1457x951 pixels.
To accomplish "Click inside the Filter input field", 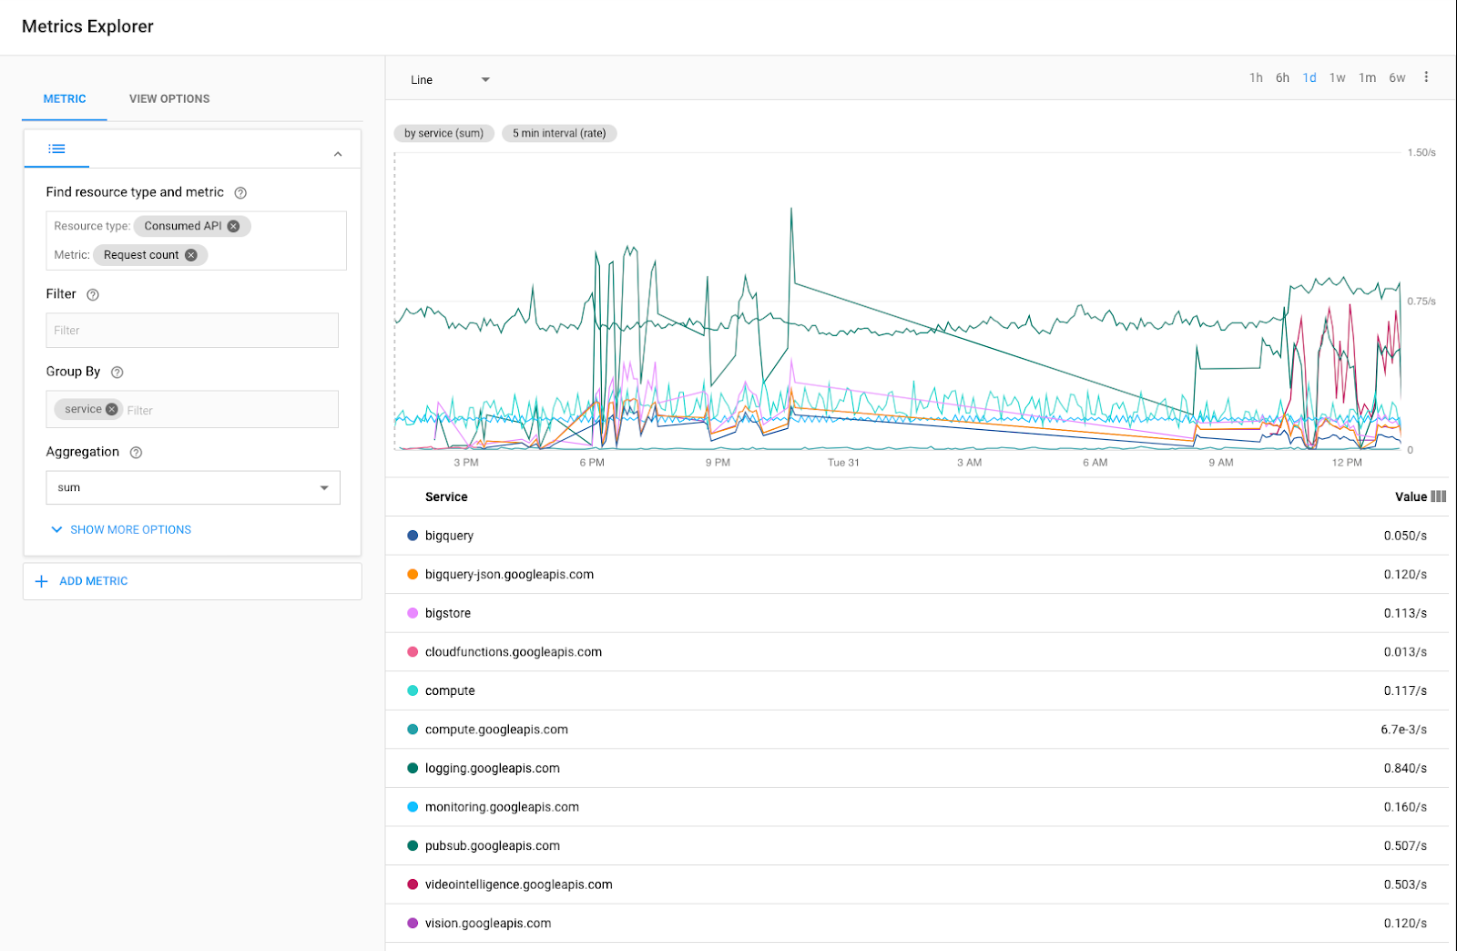I will point(191,330).
